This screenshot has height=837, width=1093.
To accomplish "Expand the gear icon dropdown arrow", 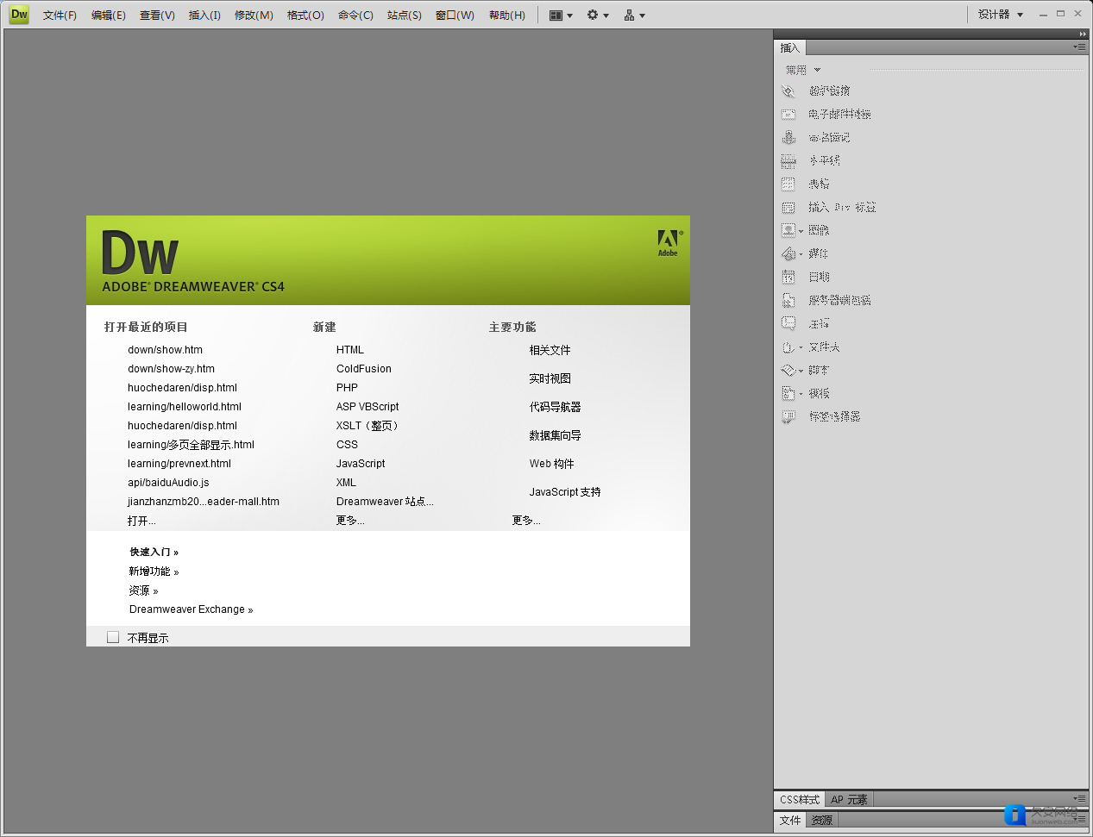I will click(606, 16).
